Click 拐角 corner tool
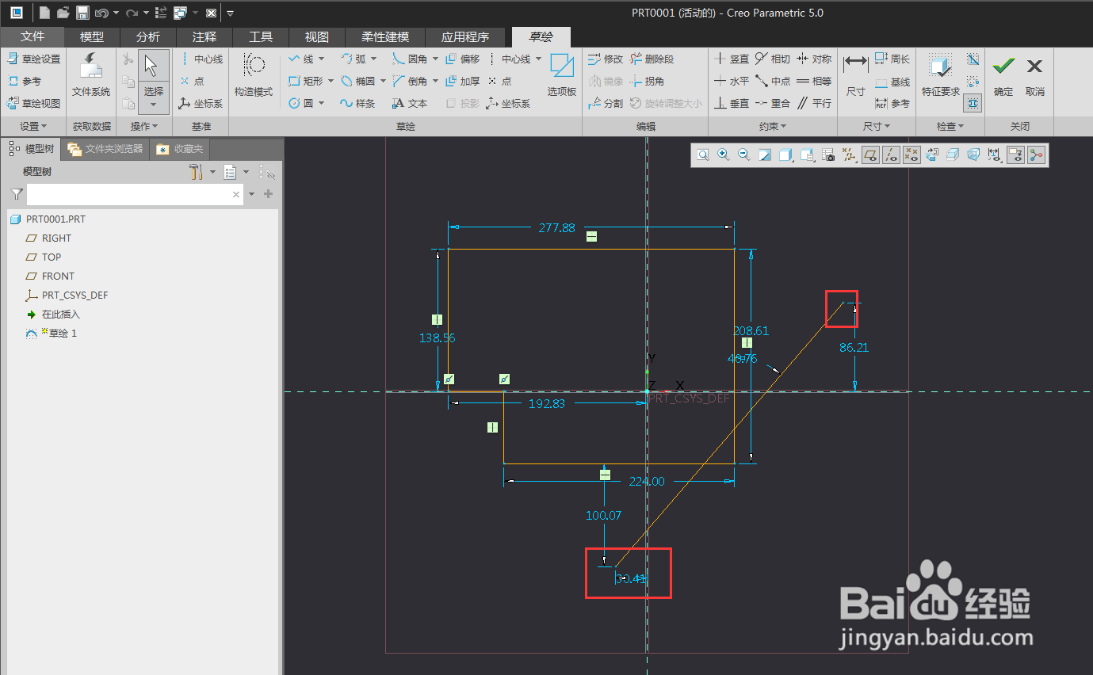Viewport: 1093px width, 675px height. [647, 81]
